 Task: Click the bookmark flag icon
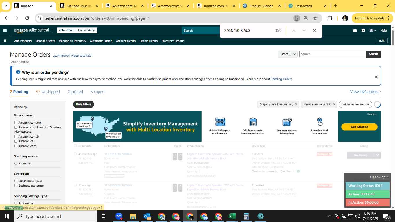click(x=5, y=41)
